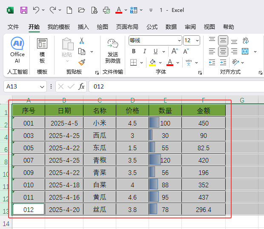The width and height of the screenshot is (264, 229).
Task: Open borders dropdown arrow
Action: click(x=142, y=63)
